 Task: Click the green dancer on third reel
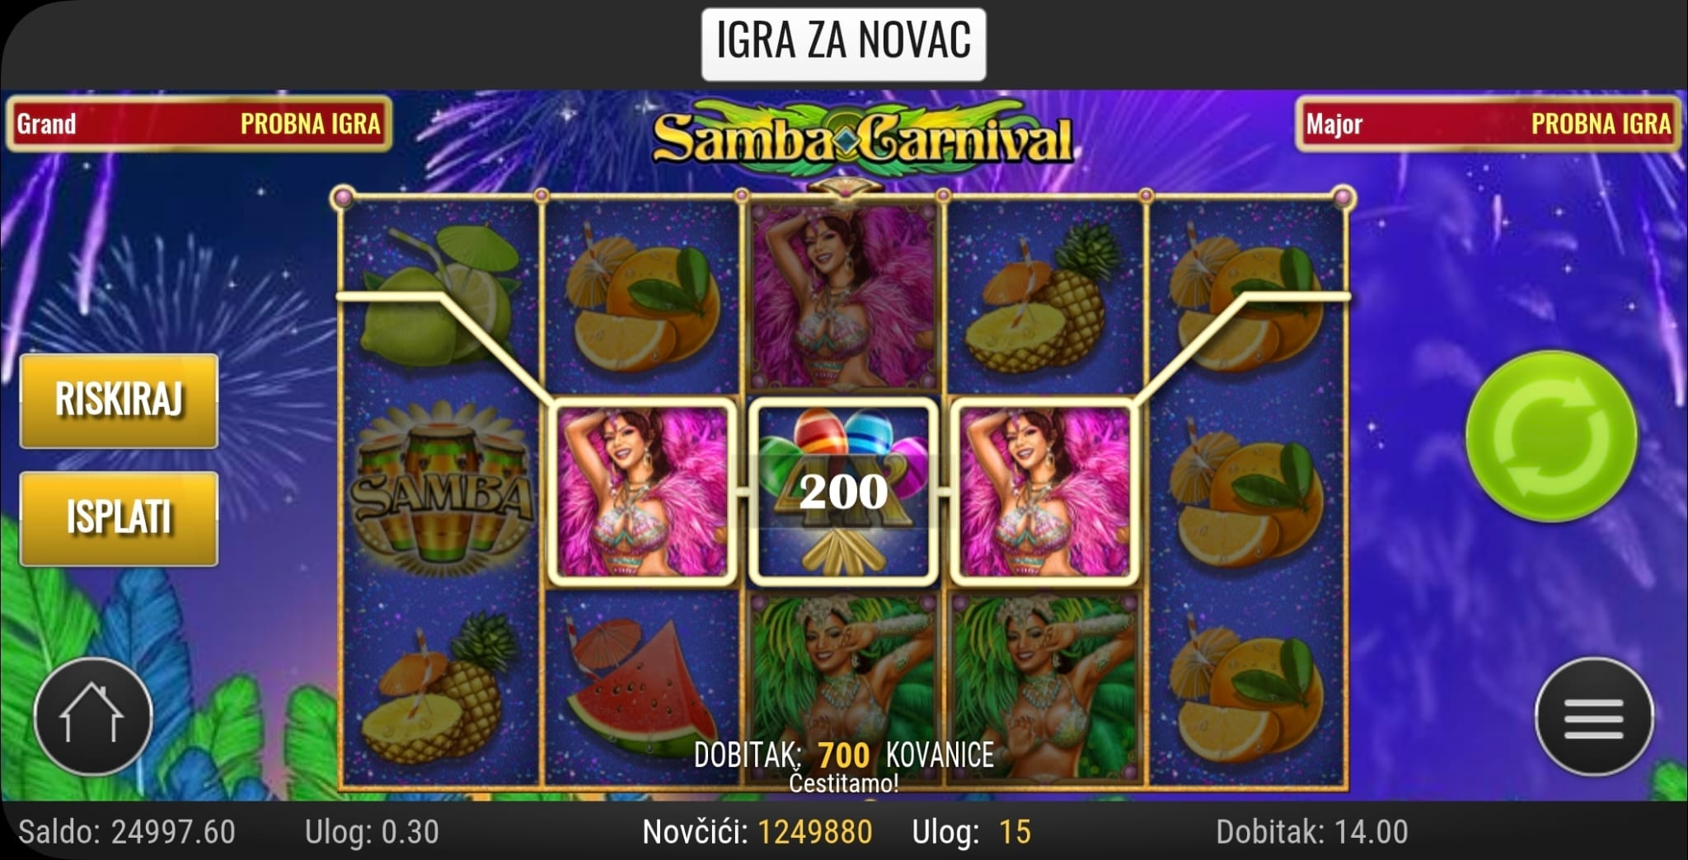click(843, 685)
